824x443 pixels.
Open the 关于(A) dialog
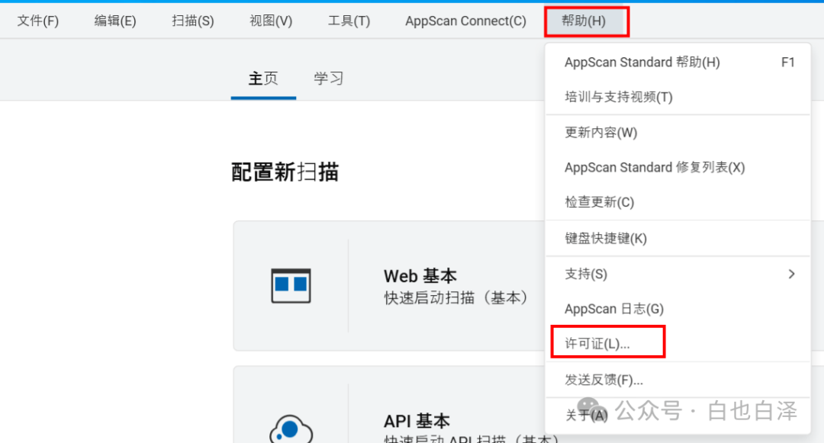coord(586,414)
